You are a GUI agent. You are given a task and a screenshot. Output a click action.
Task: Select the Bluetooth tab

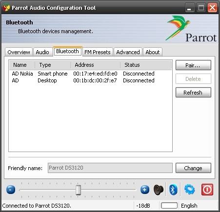[x=68, y=51]
